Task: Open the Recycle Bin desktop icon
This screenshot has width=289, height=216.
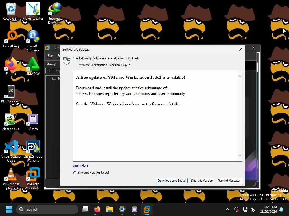Action: (11, 11)
